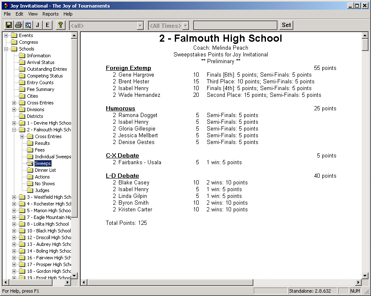Open the Sweeps folder under Falmouth High School
371x296 pixels.
click(x=43, y=163)
